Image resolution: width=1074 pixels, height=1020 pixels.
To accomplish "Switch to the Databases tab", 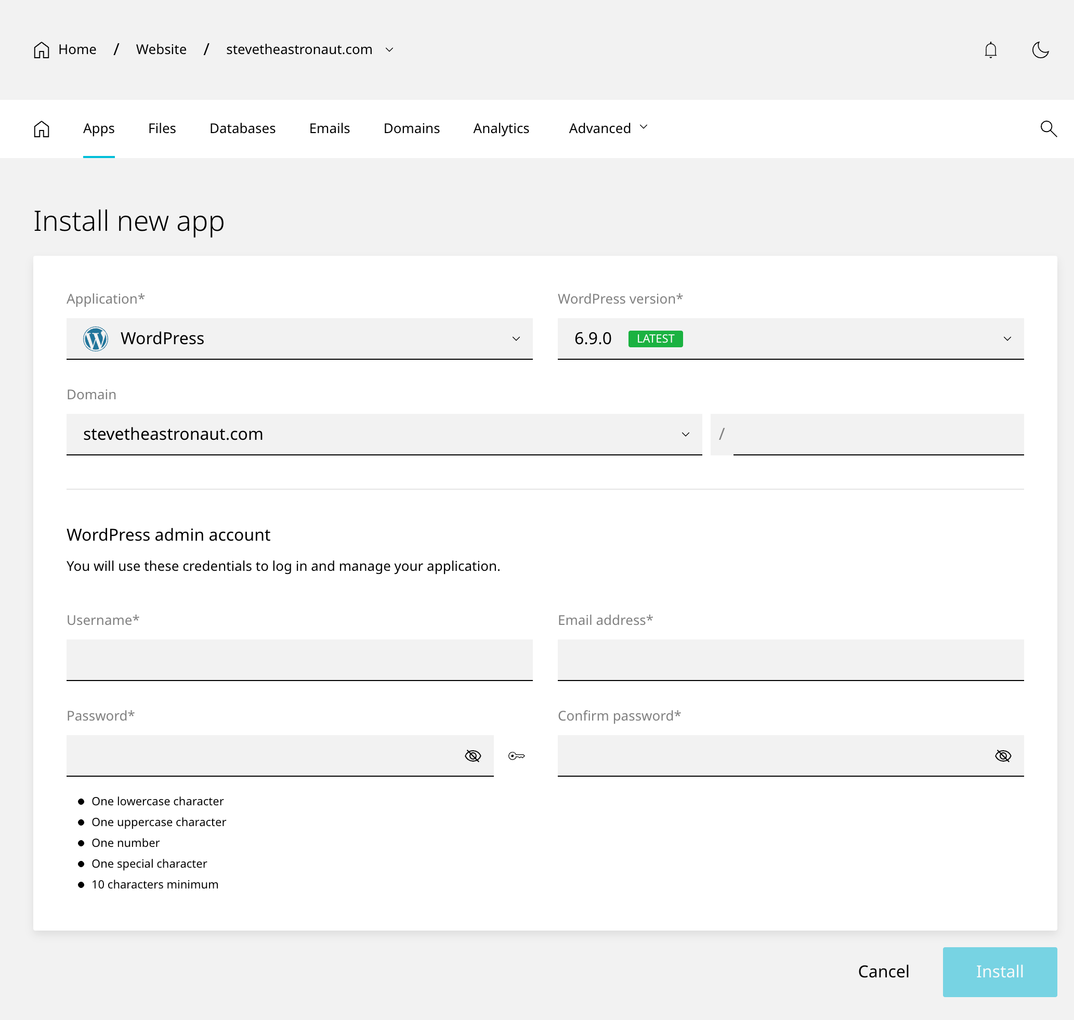I will [x=243, y=128].
